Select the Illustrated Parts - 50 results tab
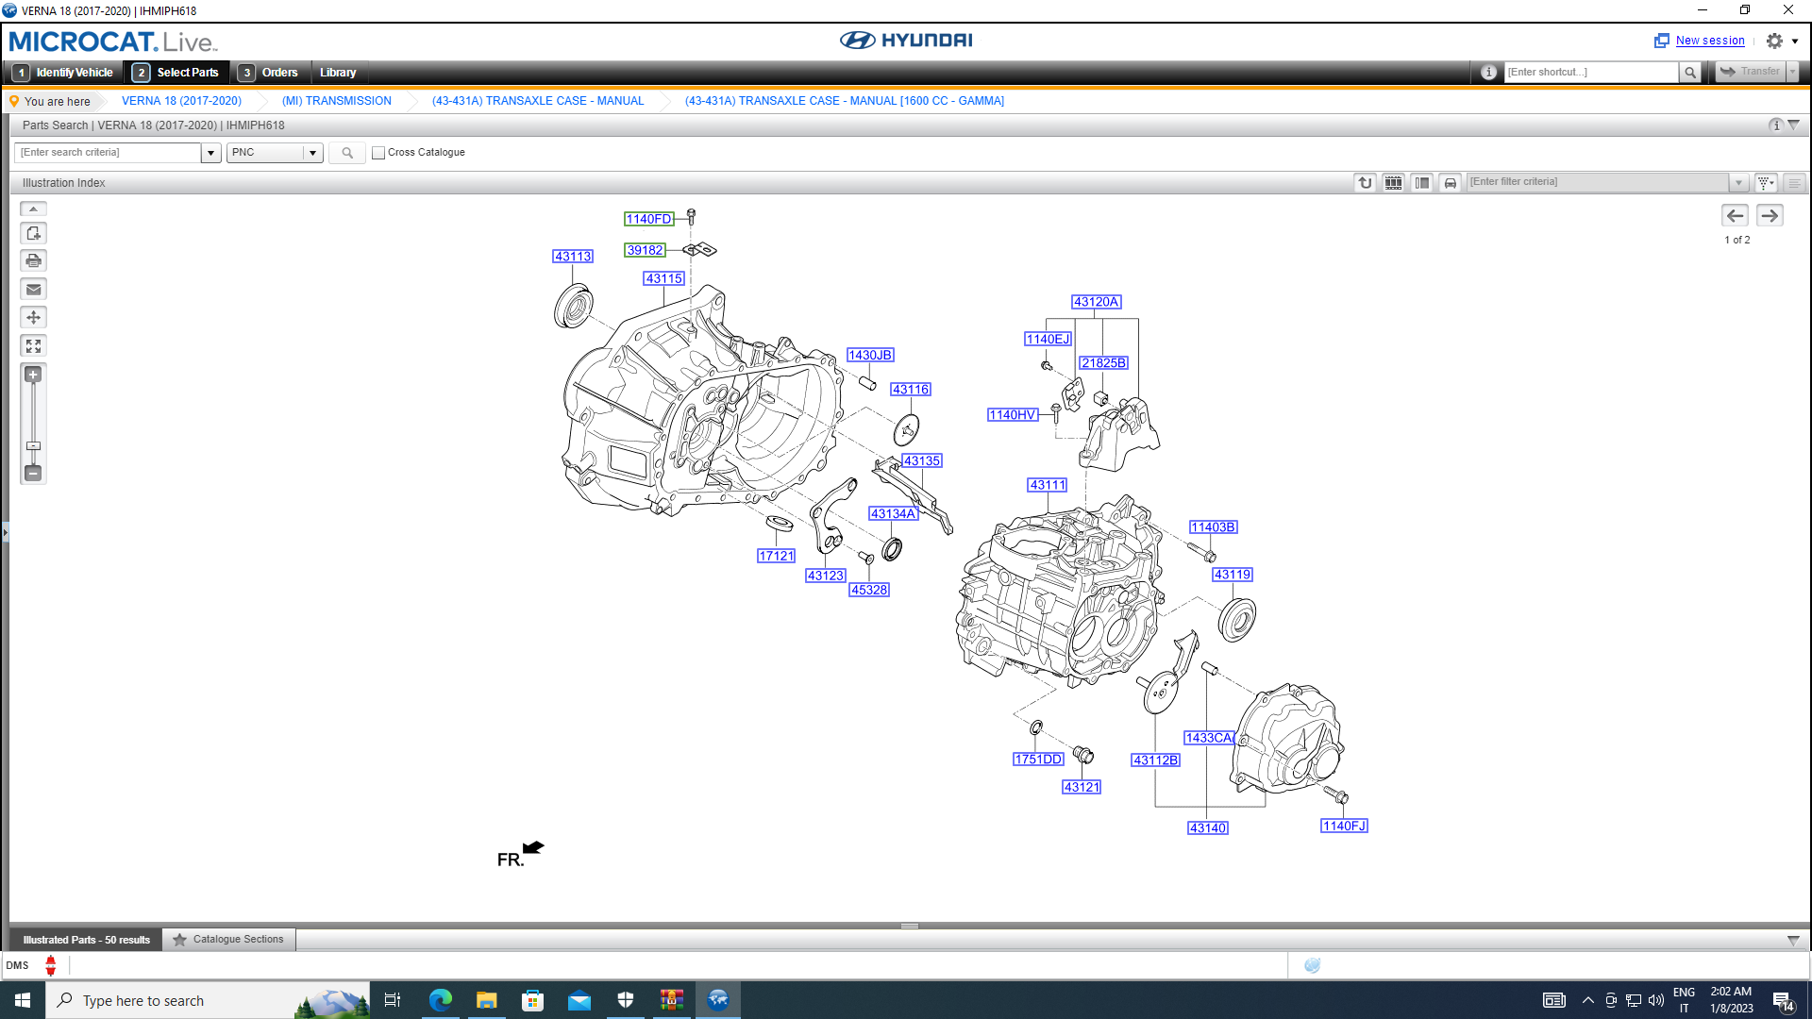Viewport: 1812px width, 1019px height. point(86,940)
